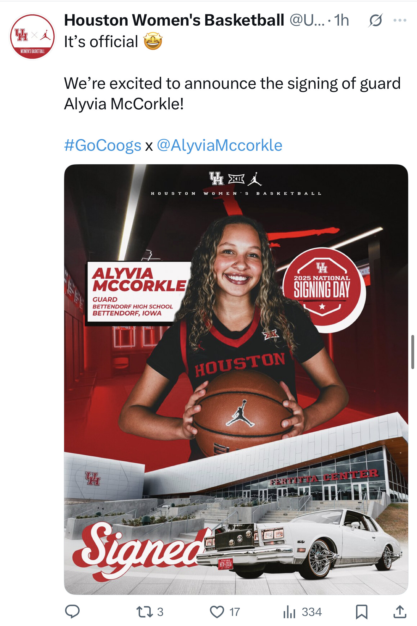Bookmark this post

pyautogui.click(x=361, y=612)
